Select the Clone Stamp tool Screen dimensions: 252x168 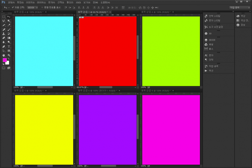[4, 34]
